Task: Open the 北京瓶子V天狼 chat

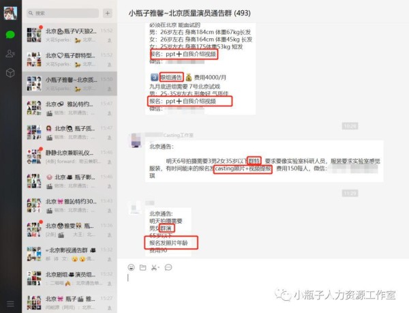Action: [x=70, y=35]
